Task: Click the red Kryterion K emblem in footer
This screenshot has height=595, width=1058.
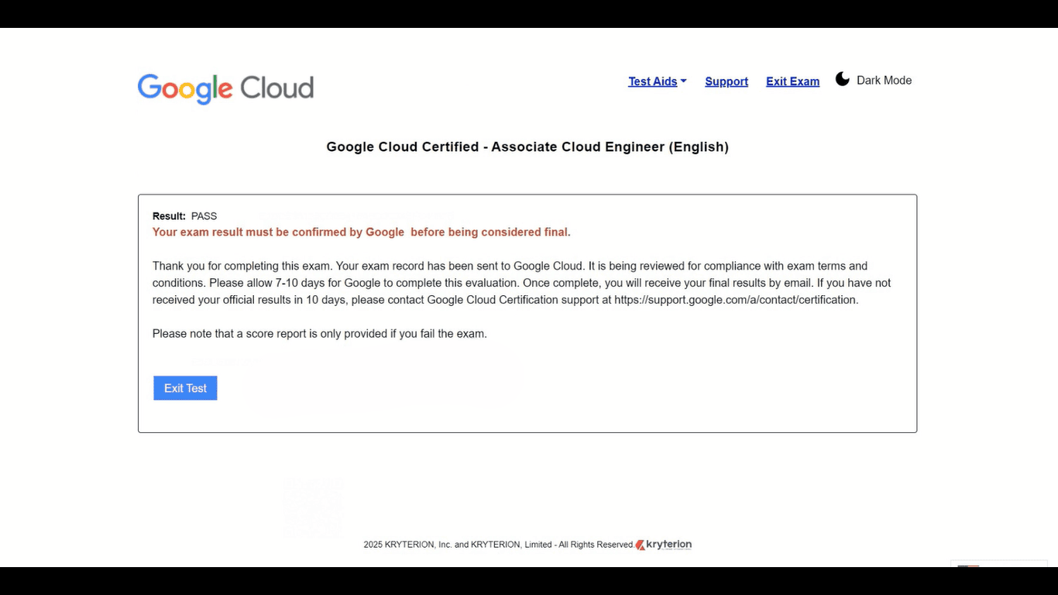Action: coord(640,545)
